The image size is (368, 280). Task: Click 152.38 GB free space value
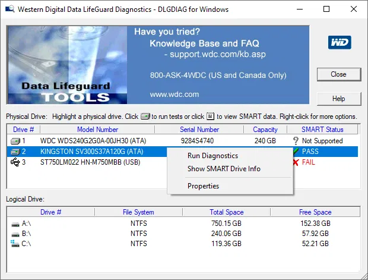pyautogui.click(x=315, y=224)
